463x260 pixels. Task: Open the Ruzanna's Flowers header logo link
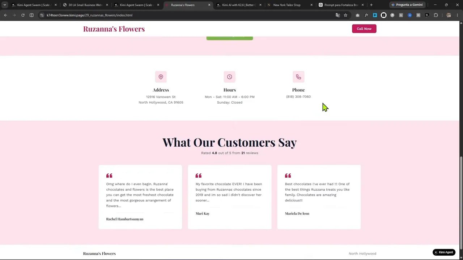coord(114,29)
